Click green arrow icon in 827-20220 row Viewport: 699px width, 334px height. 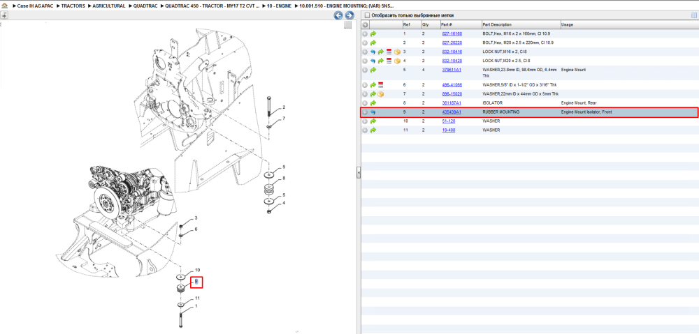[373, 43]
